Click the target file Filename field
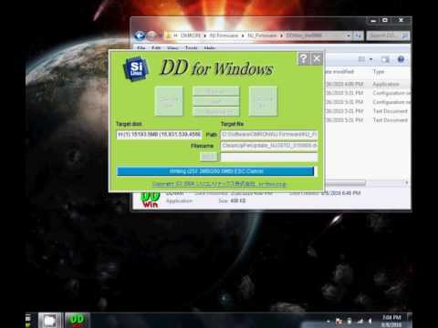The width and height of the screenshot is (438, 328). coord(269,146)
